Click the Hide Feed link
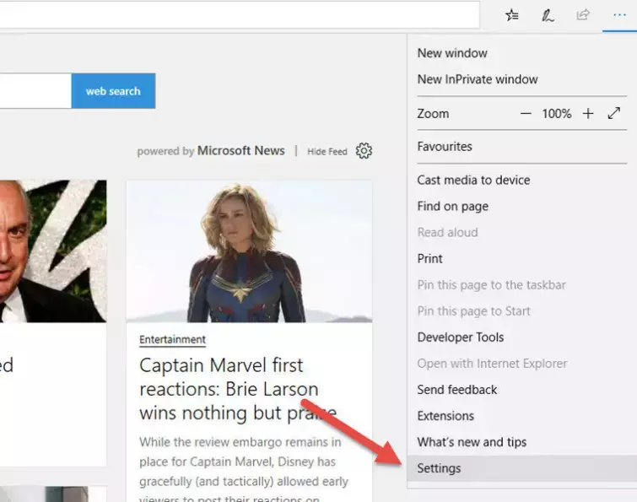This screenshot has width=637, height=502. 327,152
